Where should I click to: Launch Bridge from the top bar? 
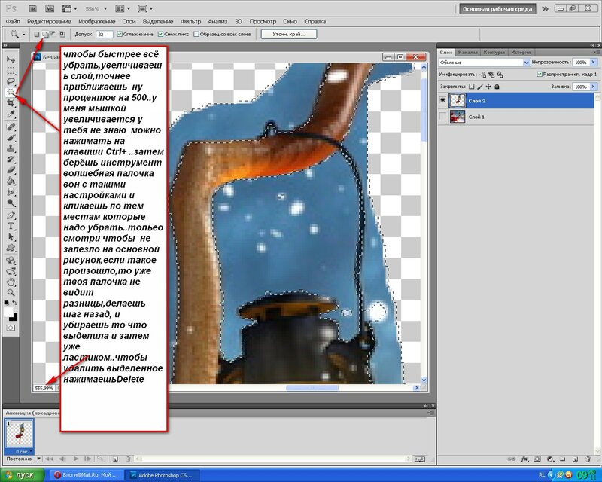(32, 8)
